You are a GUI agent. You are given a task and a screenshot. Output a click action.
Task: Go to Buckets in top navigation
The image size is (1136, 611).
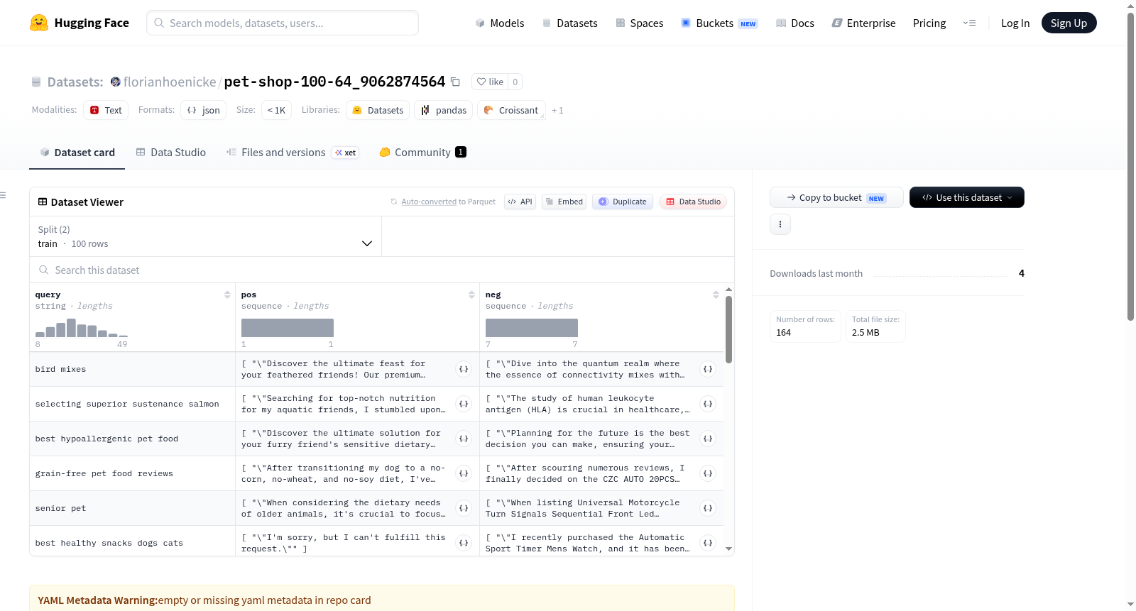coord(719,23)
